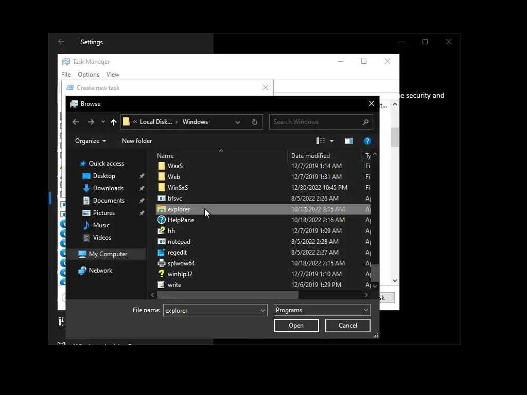
Task: Select the hh application icon
Action: pyautogui.click(x=161, y=231)
